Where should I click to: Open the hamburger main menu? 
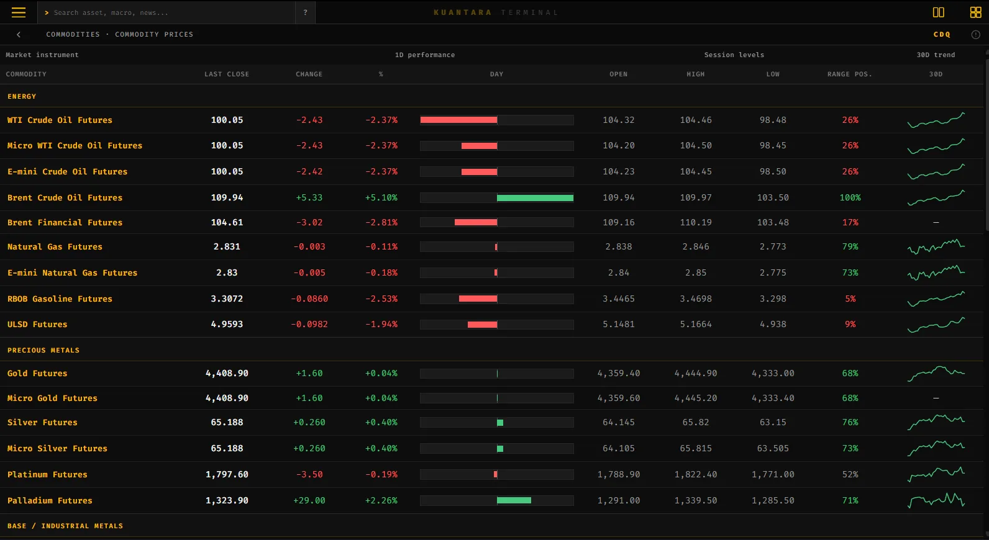(19, 12)
